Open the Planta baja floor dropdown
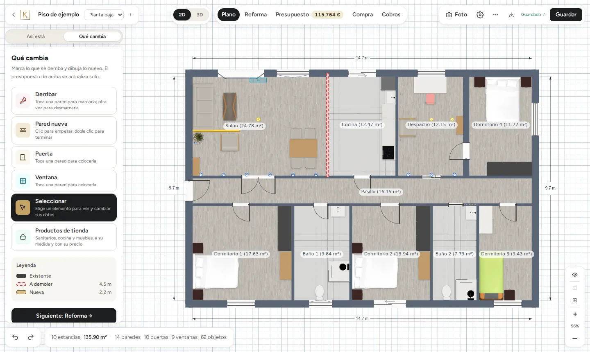The height and width of the screenshot is (352, 590). tap(104, 15)
